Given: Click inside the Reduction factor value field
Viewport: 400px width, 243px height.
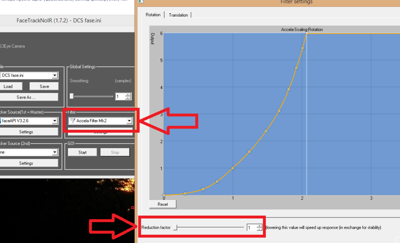Looking at the screenshot, I should coord(252,227).
